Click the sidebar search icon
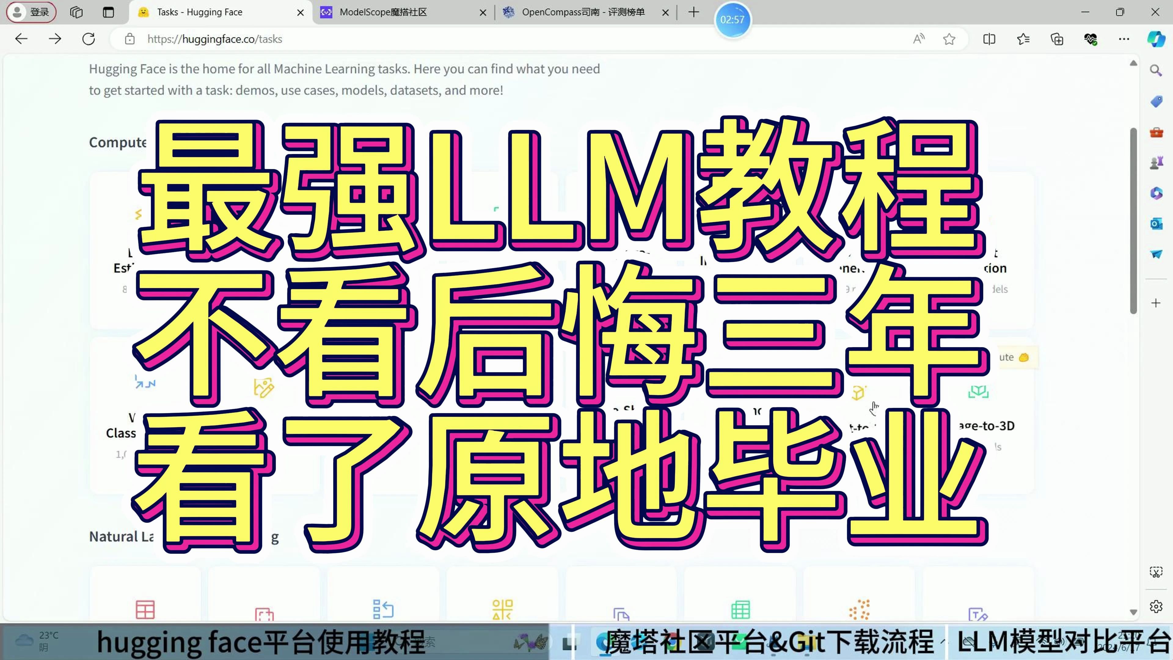The image size is (1173, 660). (1156, 71)
